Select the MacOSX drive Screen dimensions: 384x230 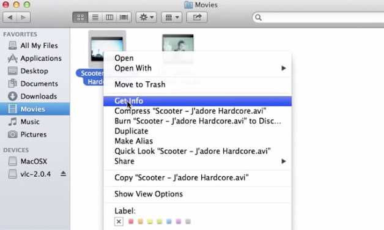tap(35, 161)
